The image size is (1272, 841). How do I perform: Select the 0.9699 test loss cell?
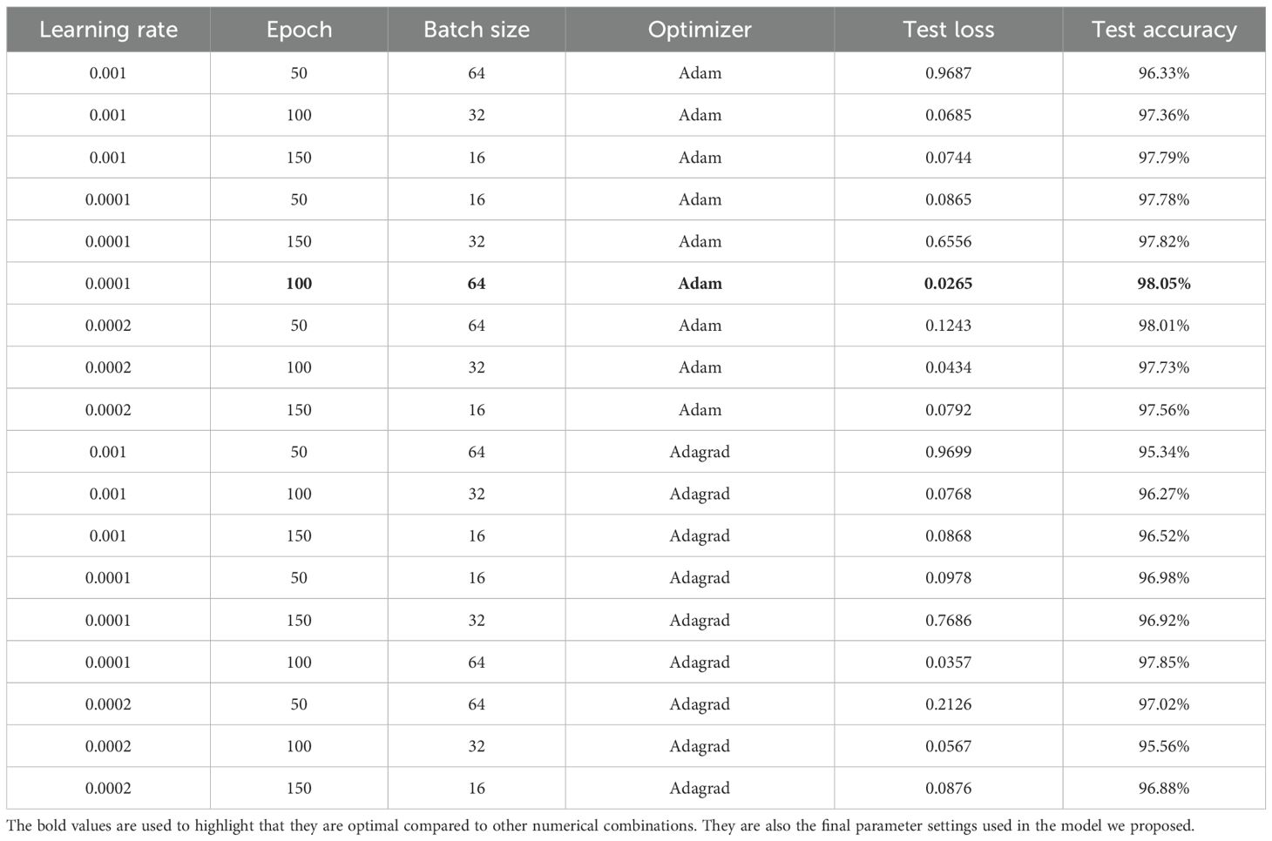click(x=948, y=452)
